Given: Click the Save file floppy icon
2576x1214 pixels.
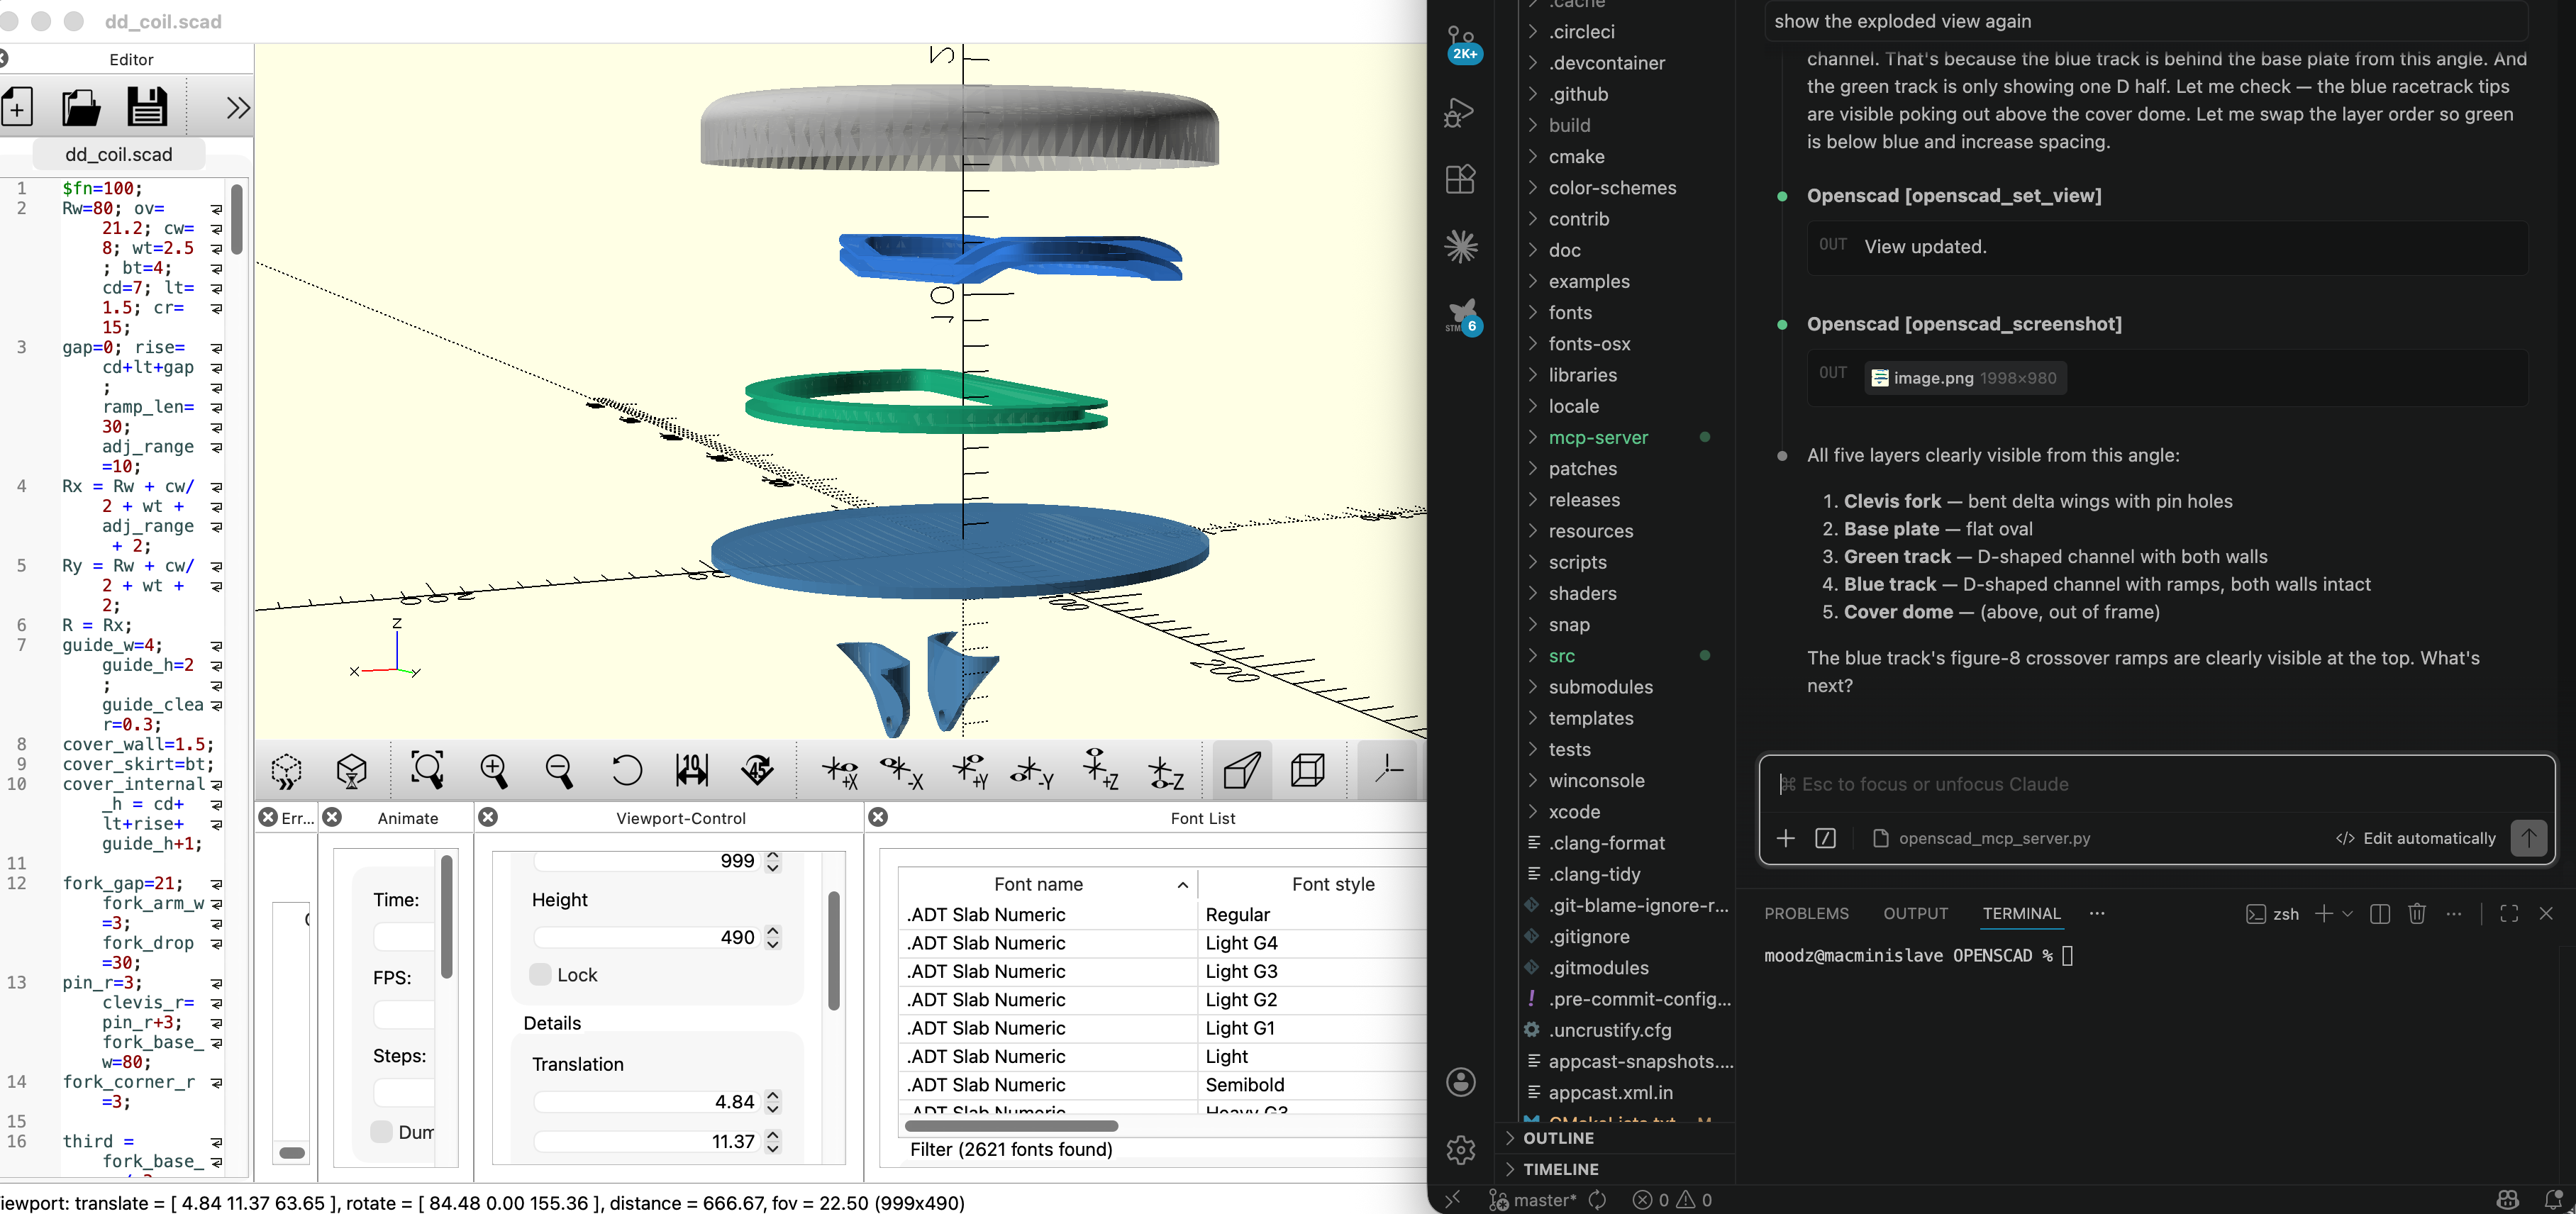Looking at the screenshot, I should (147, 107).
